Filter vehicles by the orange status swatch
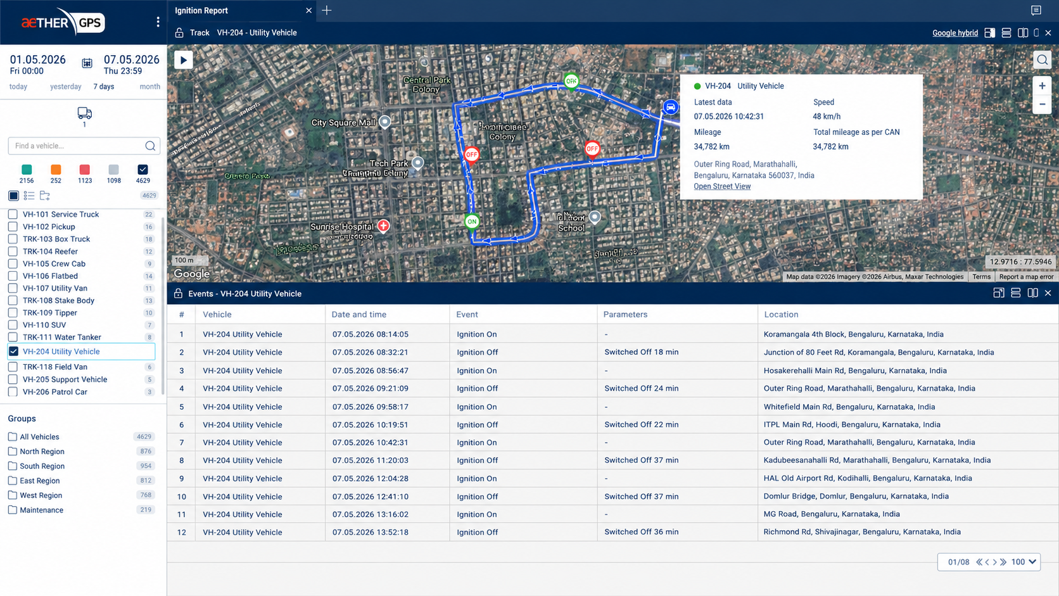 pos(56,170)
